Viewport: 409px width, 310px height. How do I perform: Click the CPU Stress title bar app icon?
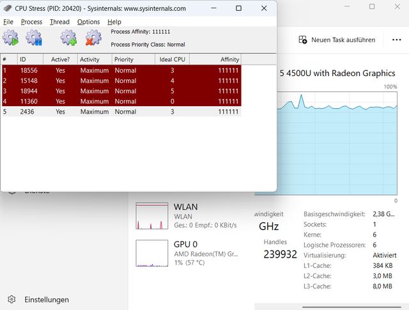8,8
